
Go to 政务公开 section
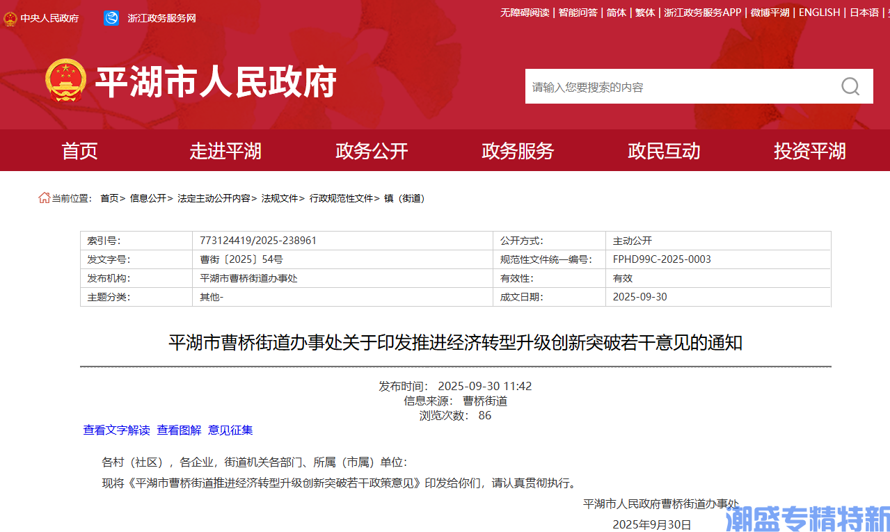coord(372,151)
